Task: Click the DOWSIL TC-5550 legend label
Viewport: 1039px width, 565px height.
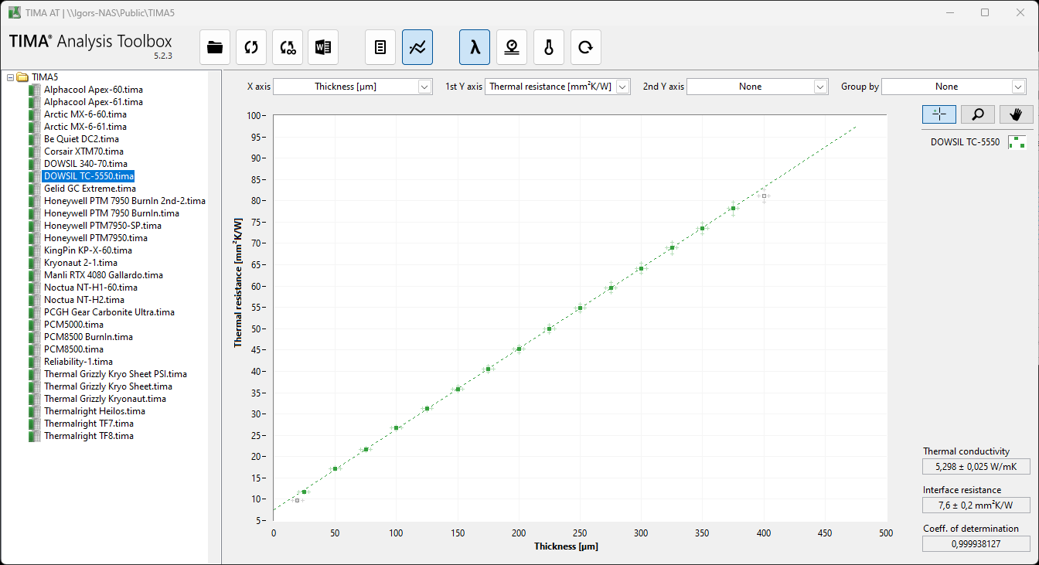Action: pyautogui.click(x=965, y=142)
